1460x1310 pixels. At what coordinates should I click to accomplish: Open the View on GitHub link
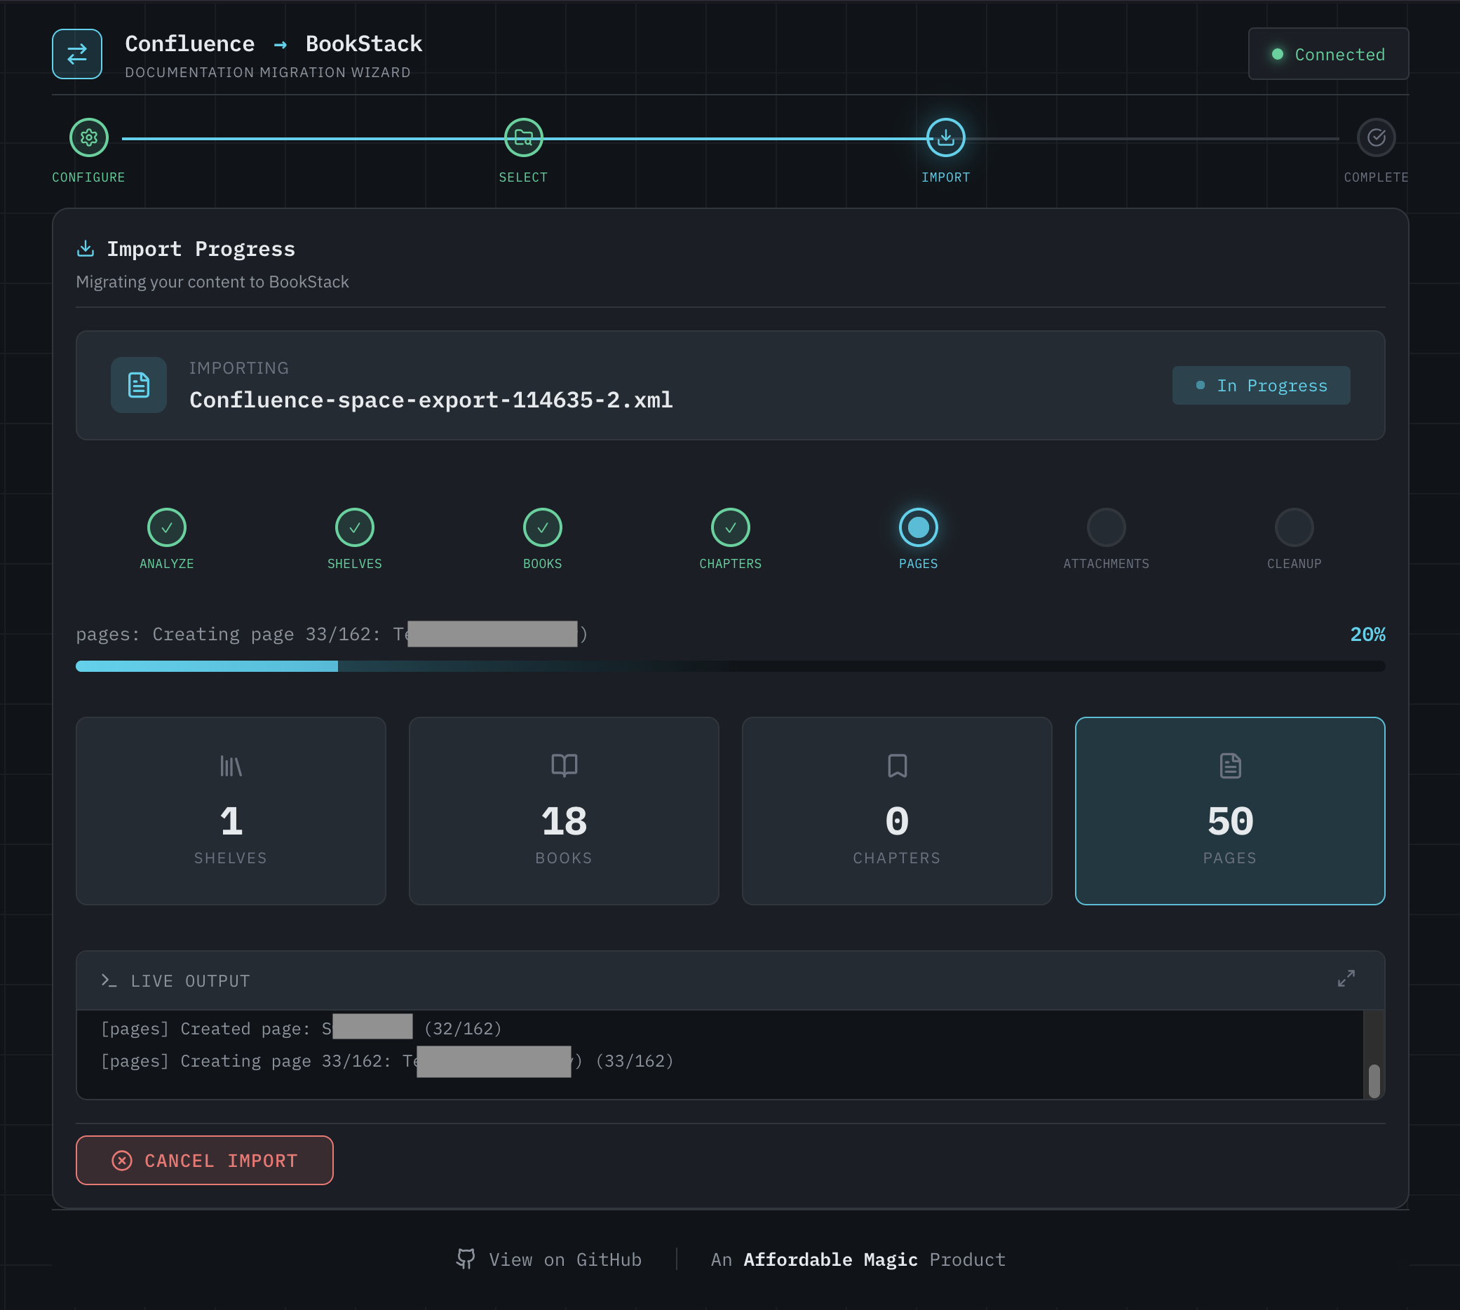point(565,1260)
